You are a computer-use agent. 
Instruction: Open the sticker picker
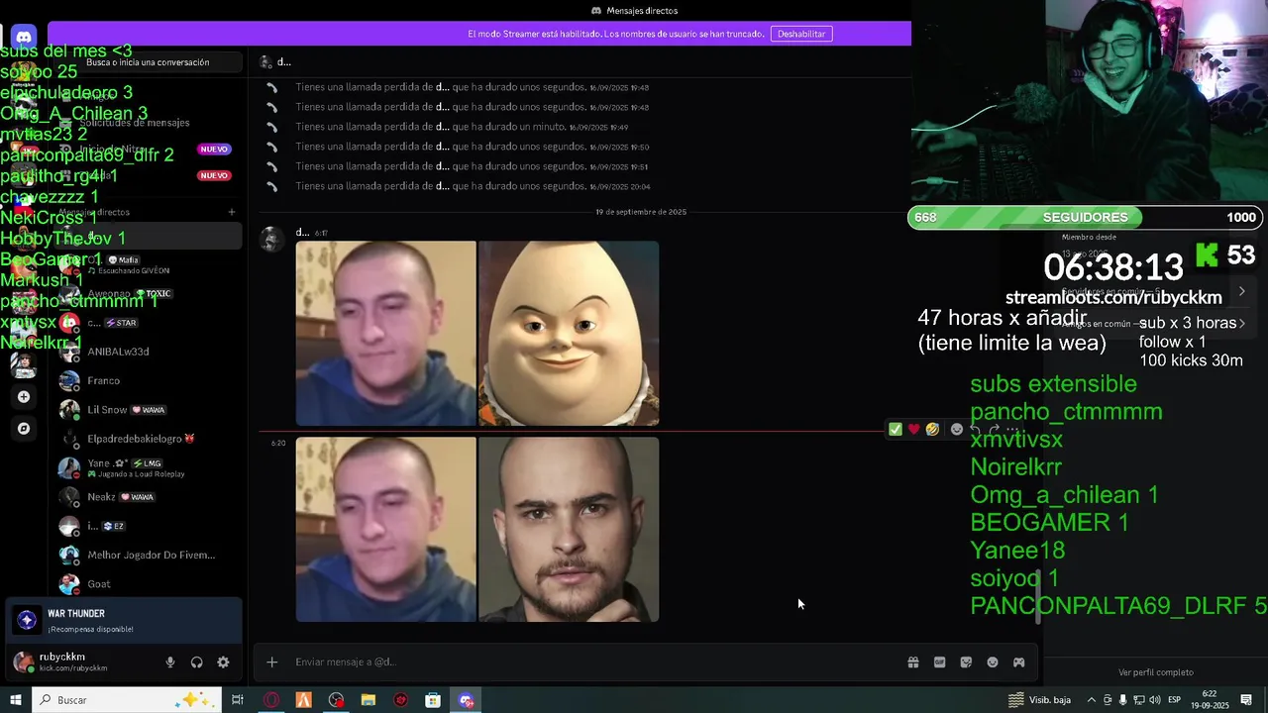[966, 662]
